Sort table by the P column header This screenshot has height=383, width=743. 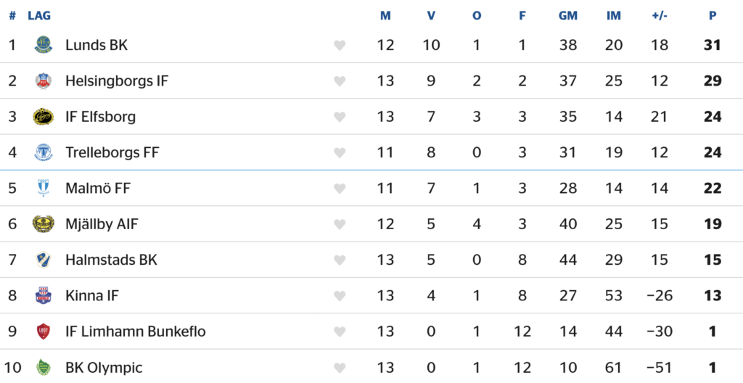point(713,16)
